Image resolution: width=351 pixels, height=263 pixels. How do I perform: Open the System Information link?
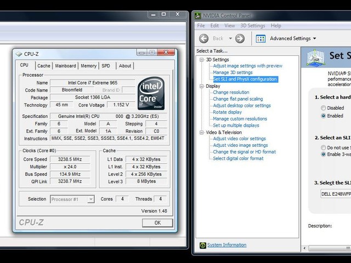[227, 245]
